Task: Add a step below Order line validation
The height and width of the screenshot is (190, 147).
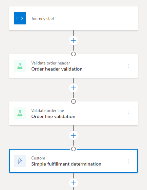Action: click(73, 135)
